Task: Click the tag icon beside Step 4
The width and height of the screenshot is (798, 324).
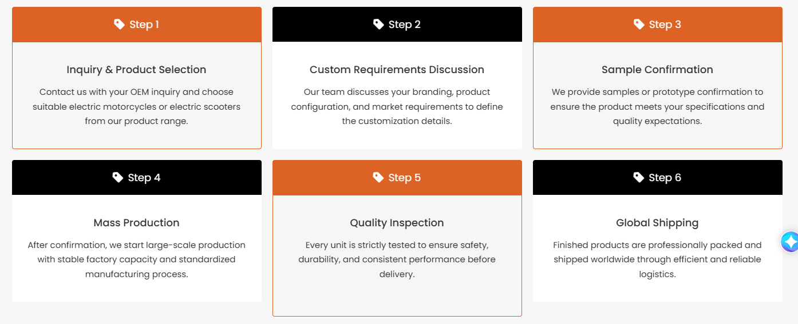Action: click(118, 177)
